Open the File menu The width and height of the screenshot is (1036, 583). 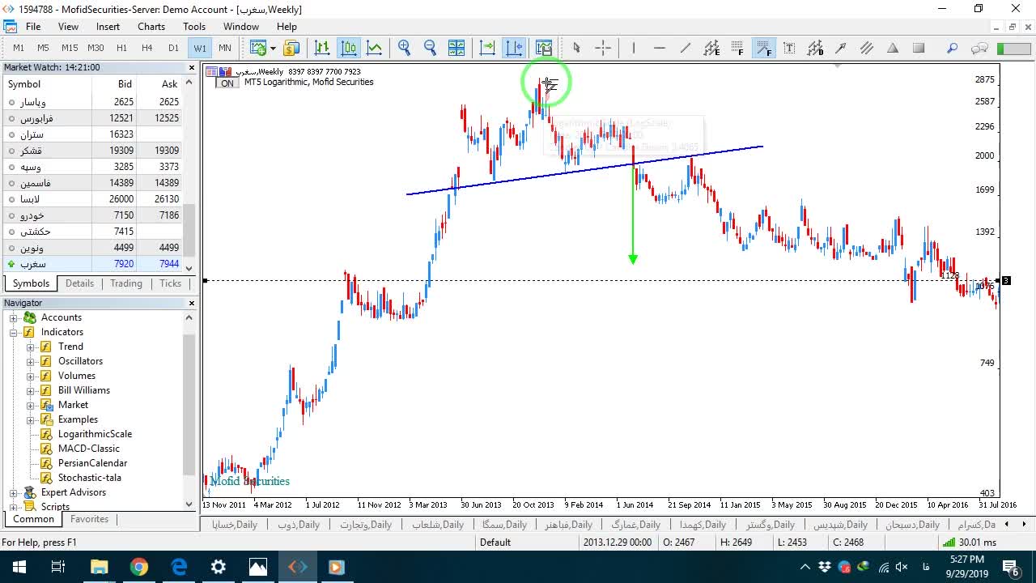[x=33, y=27]
